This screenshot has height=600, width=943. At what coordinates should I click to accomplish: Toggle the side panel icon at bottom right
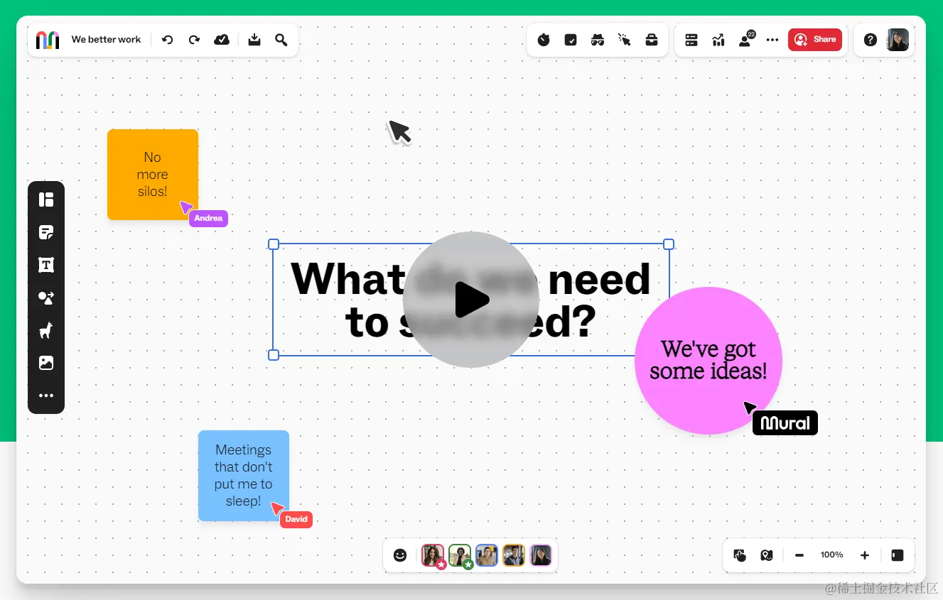898,555
